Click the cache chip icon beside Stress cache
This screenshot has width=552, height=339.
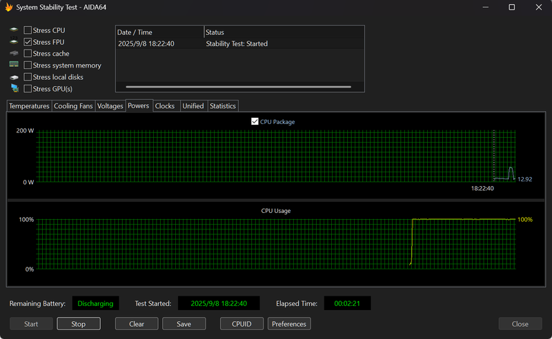coord(14,54)
